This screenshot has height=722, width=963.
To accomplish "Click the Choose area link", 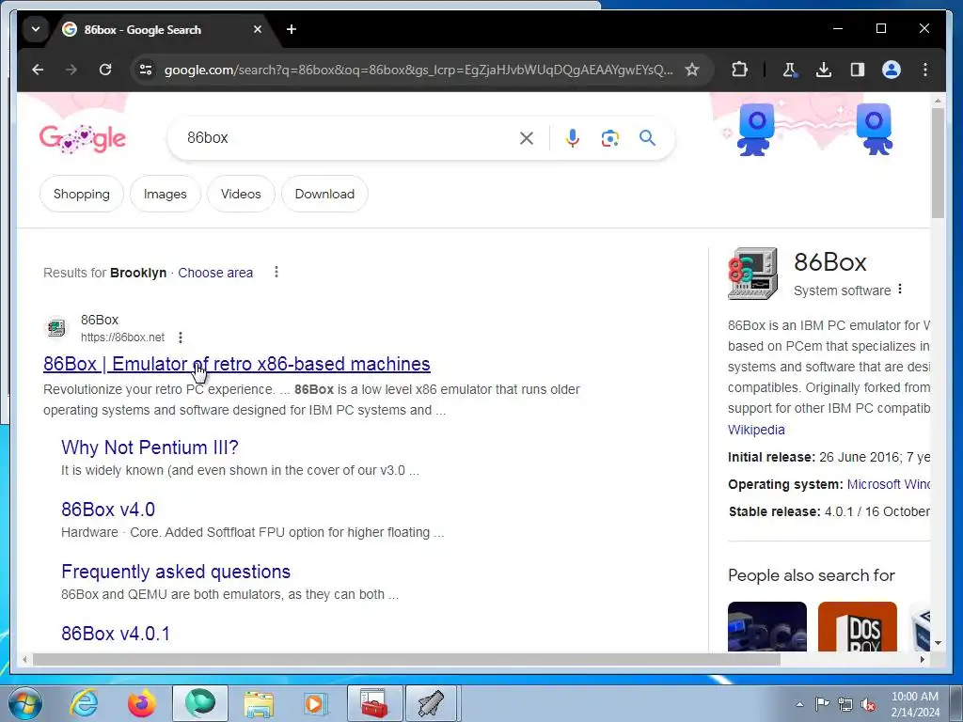I will (x=215, y=273).
